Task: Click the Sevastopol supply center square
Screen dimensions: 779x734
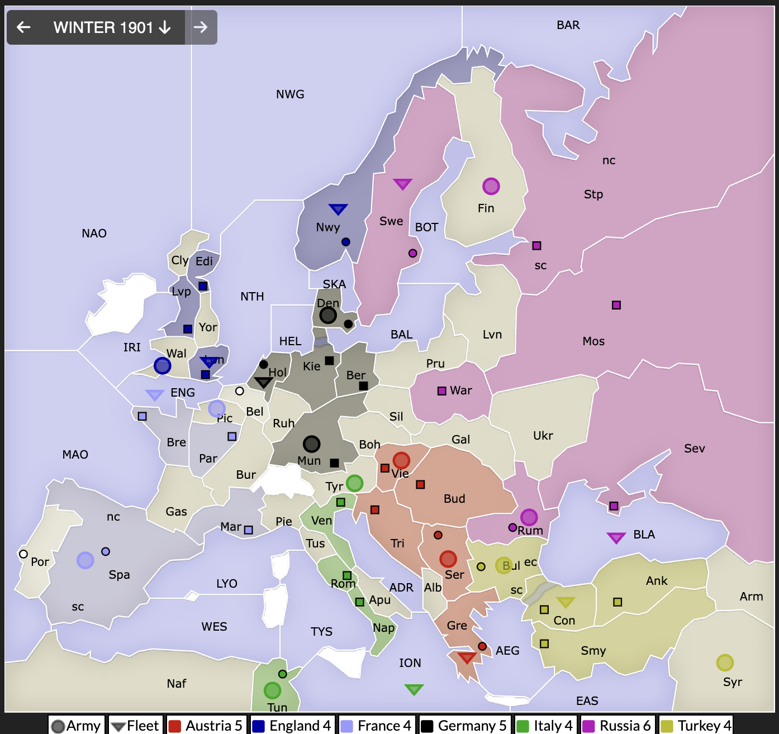Action: 614,506
